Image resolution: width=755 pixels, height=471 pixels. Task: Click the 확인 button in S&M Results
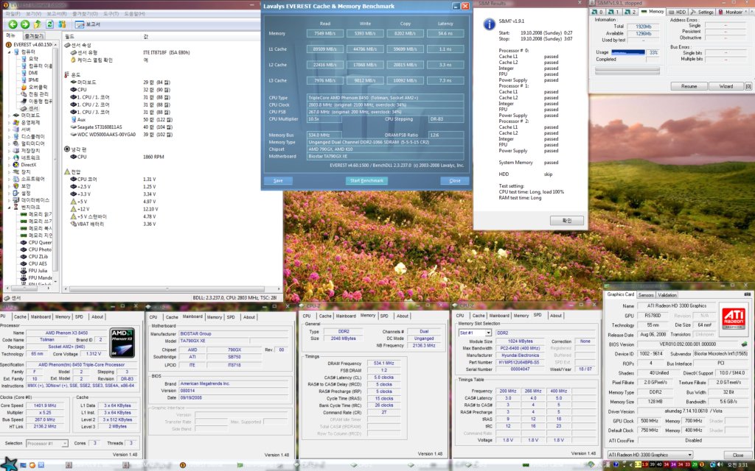(567, 221)
